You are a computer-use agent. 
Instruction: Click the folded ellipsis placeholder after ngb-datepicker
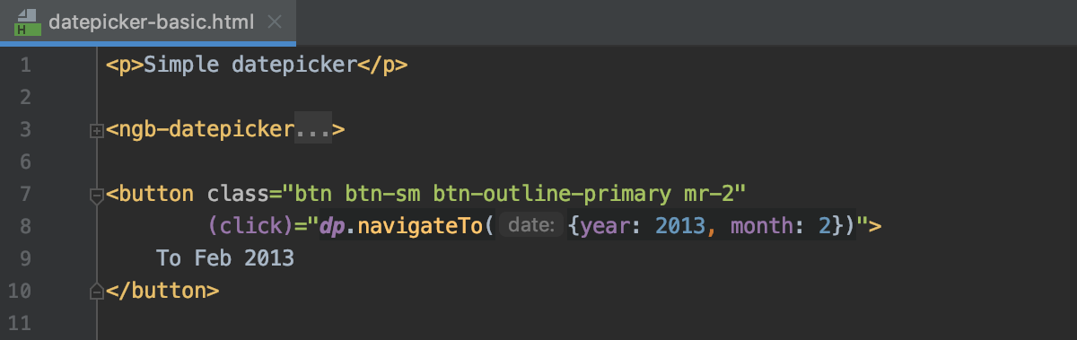(313, 130)
